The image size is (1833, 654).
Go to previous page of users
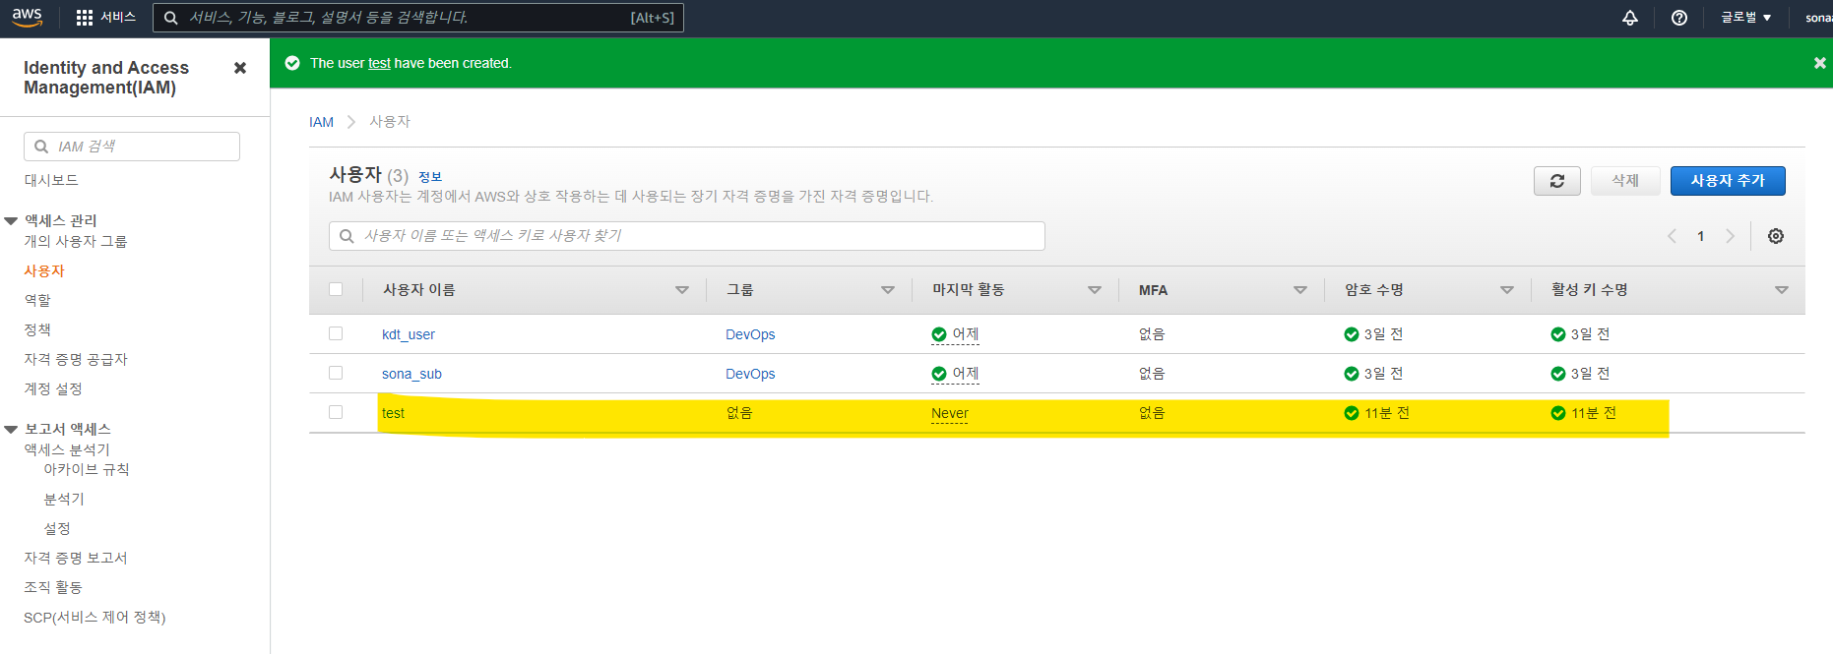click(1672, 236)
